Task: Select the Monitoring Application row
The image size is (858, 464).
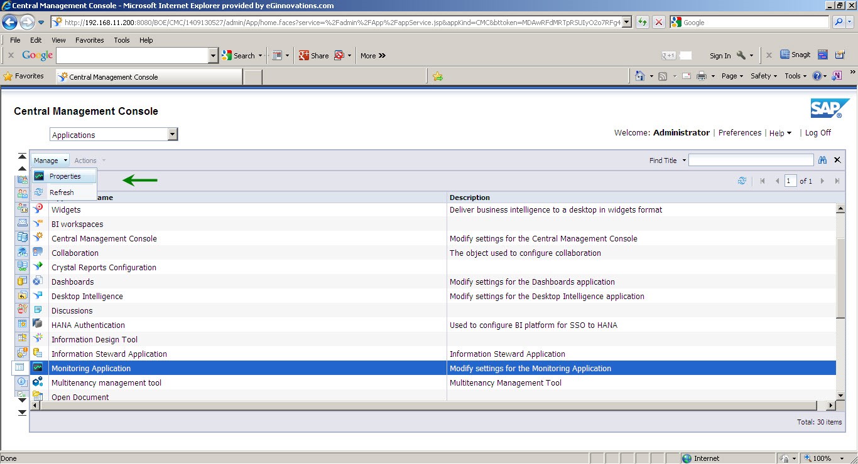Action: [x=433, y=369]
